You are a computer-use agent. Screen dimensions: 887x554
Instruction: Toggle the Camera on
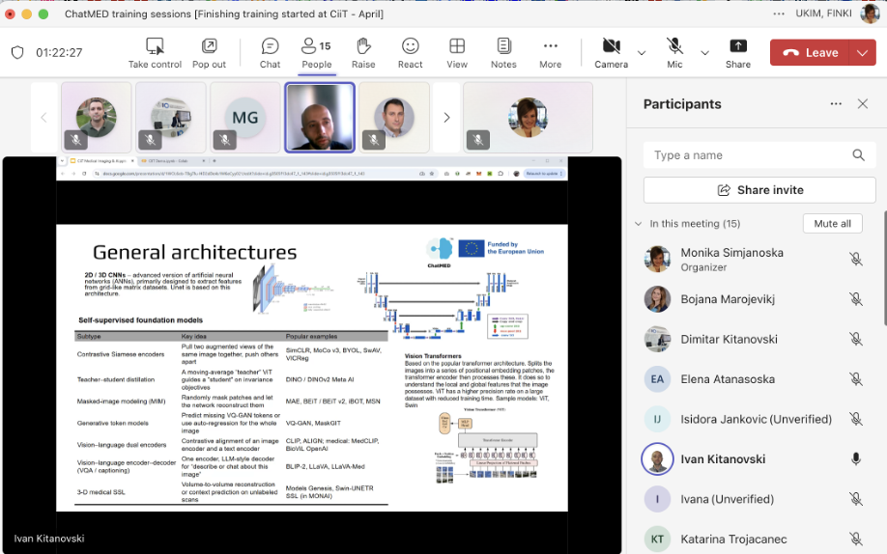click(611, 46)
